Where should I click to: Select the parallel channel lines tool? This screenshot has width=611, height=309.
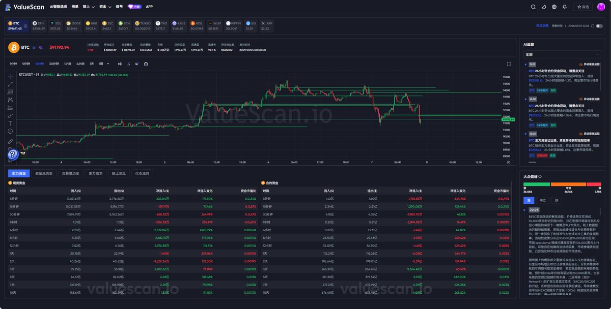pyautogui.click(x=10, y=92)
